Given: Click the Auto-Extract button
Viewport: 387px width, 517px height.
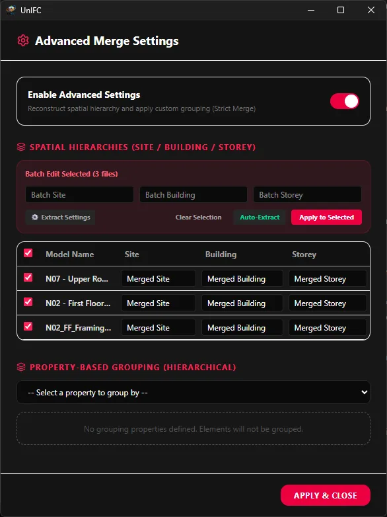Looking at the screenshot, I should tap(260, 218).
